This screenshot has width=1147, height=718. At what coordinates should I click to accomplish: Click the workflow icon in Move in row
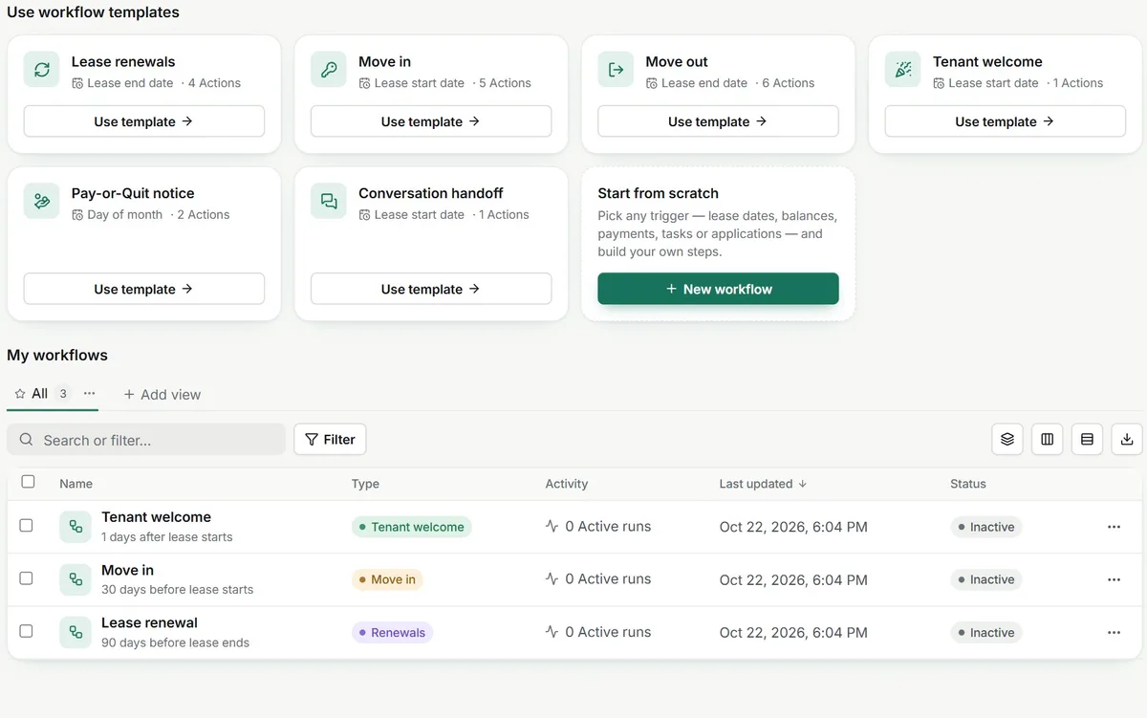pyautogui.click(x=76, y=579)
